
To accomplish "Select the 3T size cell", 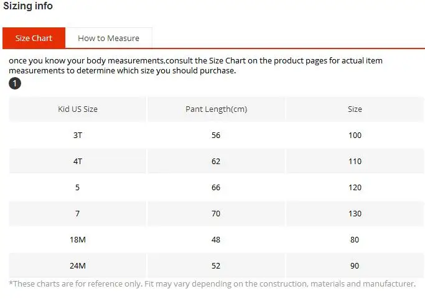I will click(78, 135).
